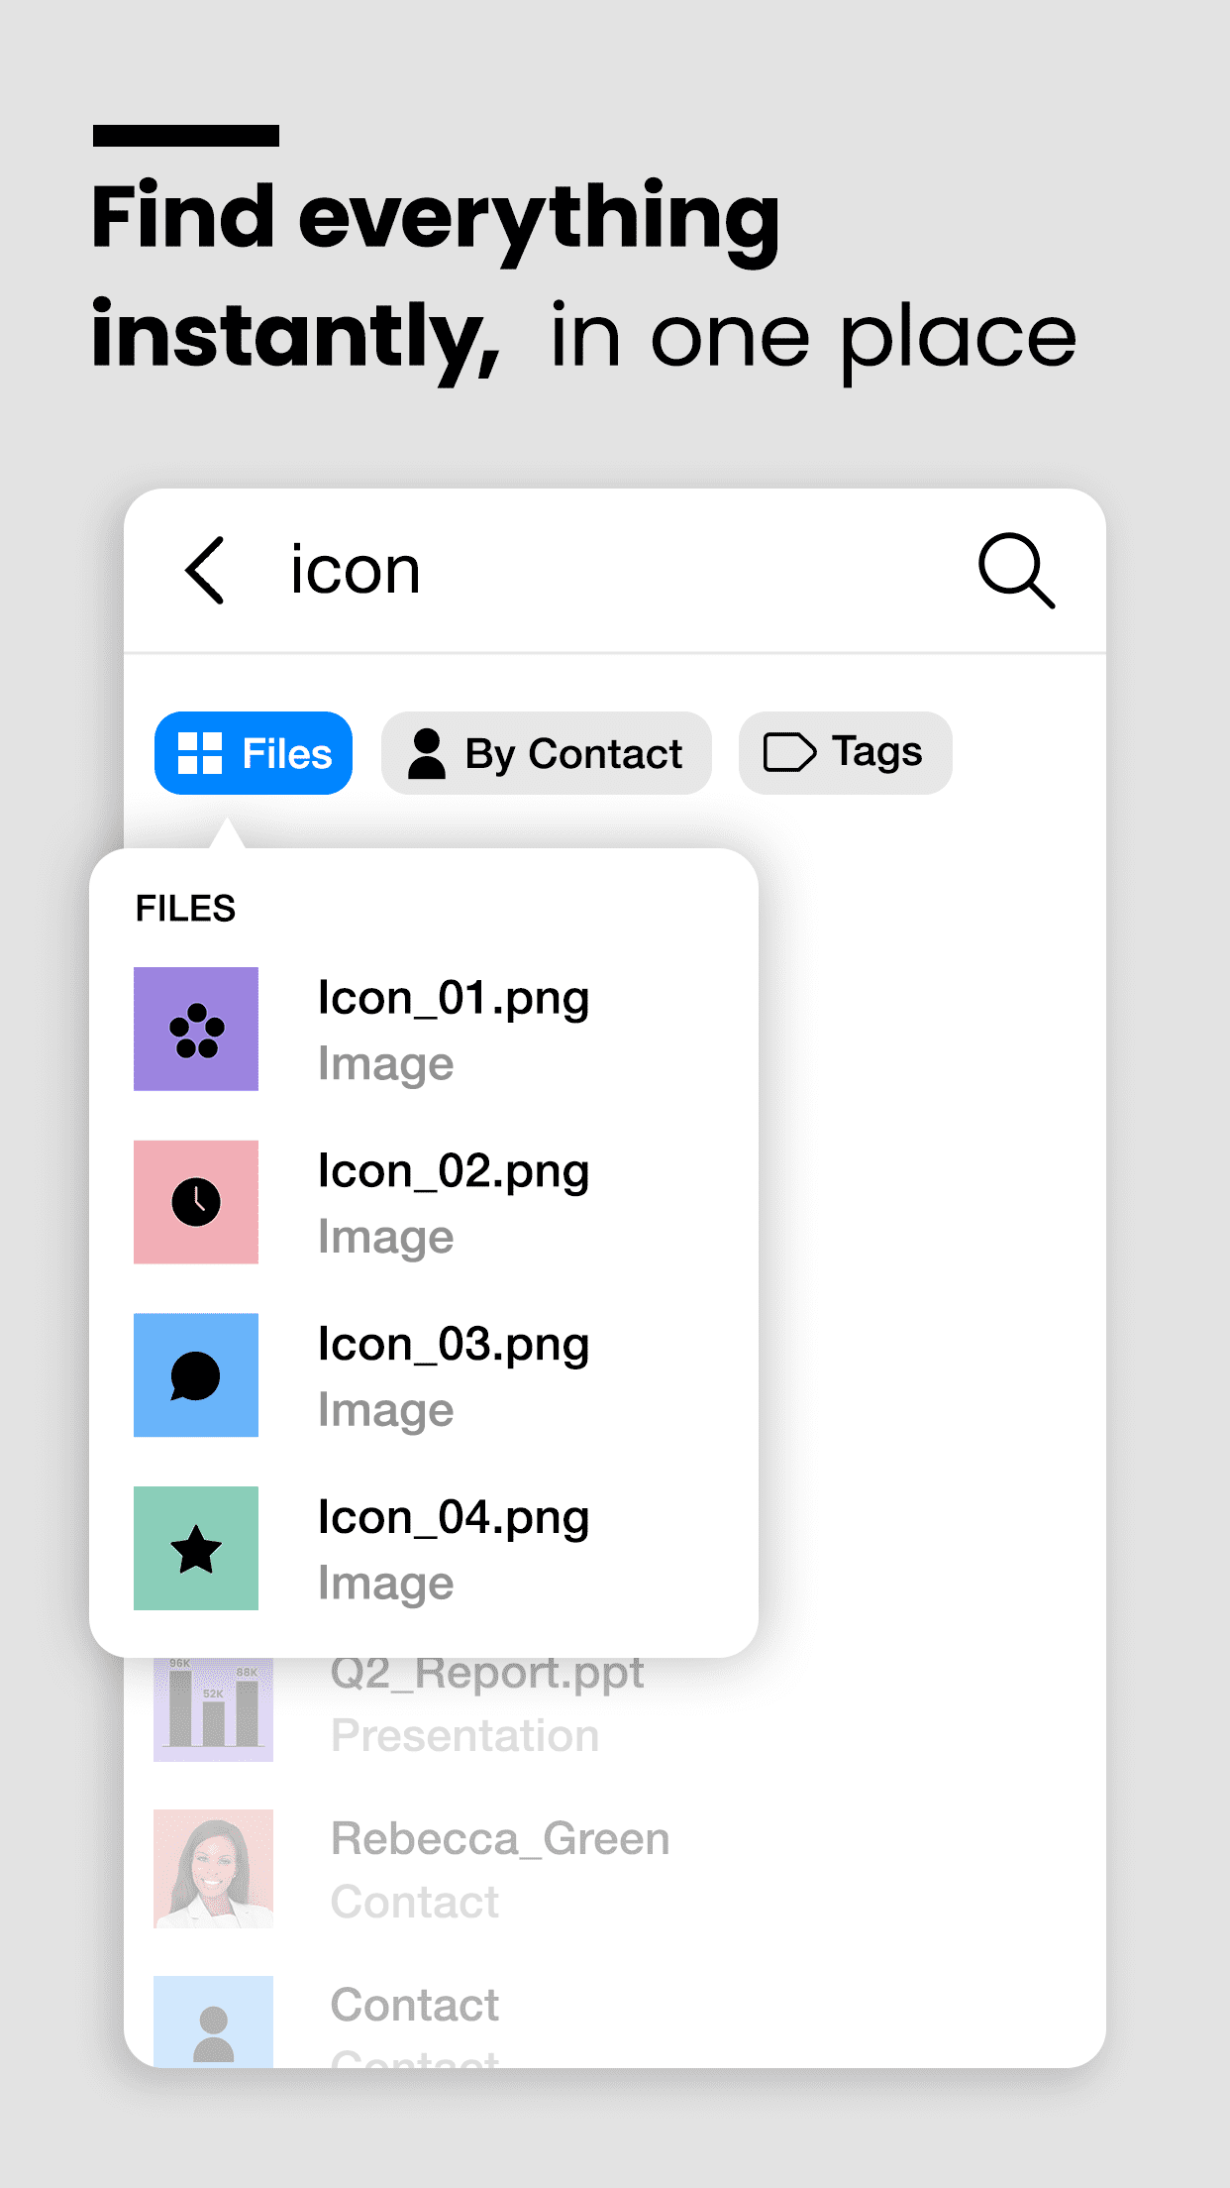Viewport: 1230px width, 2188px height.
Task: Select Icon_03.png file name
Action: pos(454,1346)
